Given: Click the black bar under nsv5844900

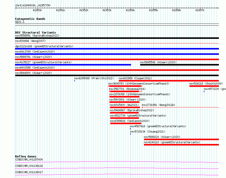Looking at the screenshot, I should click(x=117, y=75).
